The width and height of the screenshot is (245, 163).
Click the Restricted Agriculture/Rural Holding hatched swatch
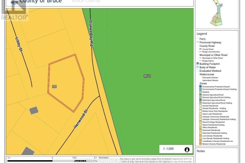coord(200,103)
